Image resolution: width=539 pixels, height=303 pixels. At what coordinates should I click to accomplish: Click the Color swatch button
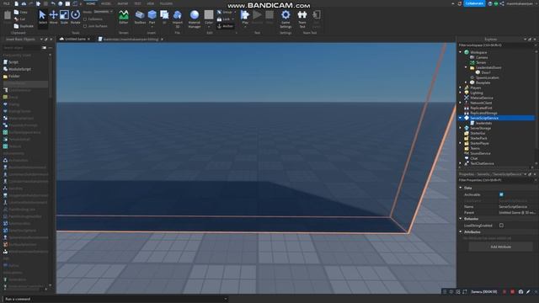(209, 18)
